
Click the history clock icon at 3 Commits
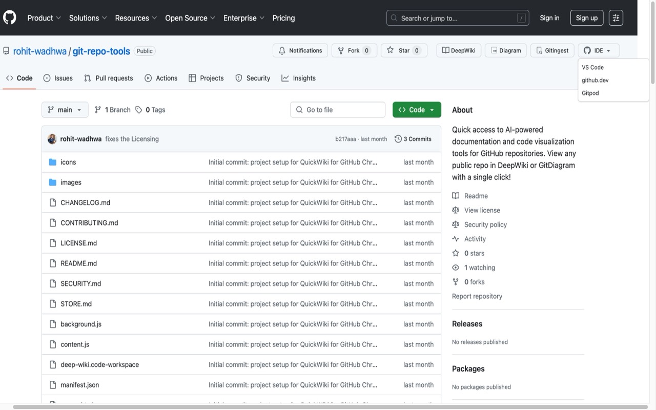398,139
